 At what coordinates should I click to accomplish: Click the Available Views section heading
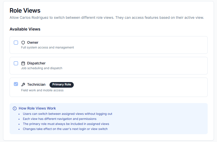tap(25, 29)
